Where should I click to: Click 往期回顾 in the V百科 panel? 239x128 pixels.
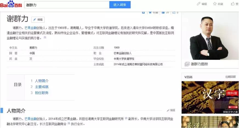pyautogui.click(x=231, y=77)
